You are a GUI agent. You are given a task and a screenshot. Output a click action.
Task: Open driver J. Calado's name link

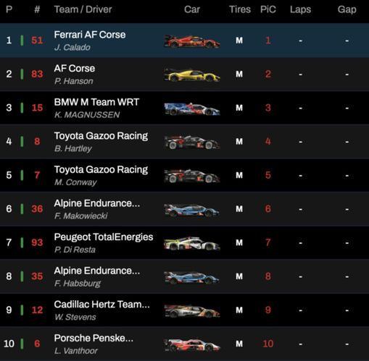[72, 47]
